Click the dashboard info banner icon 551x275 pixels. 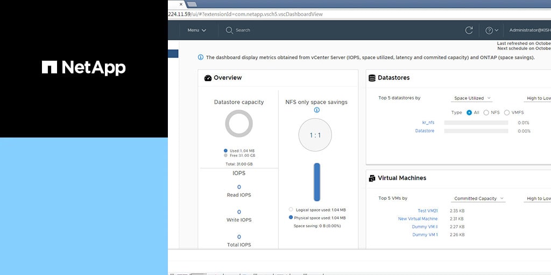[x=201, y=57]
